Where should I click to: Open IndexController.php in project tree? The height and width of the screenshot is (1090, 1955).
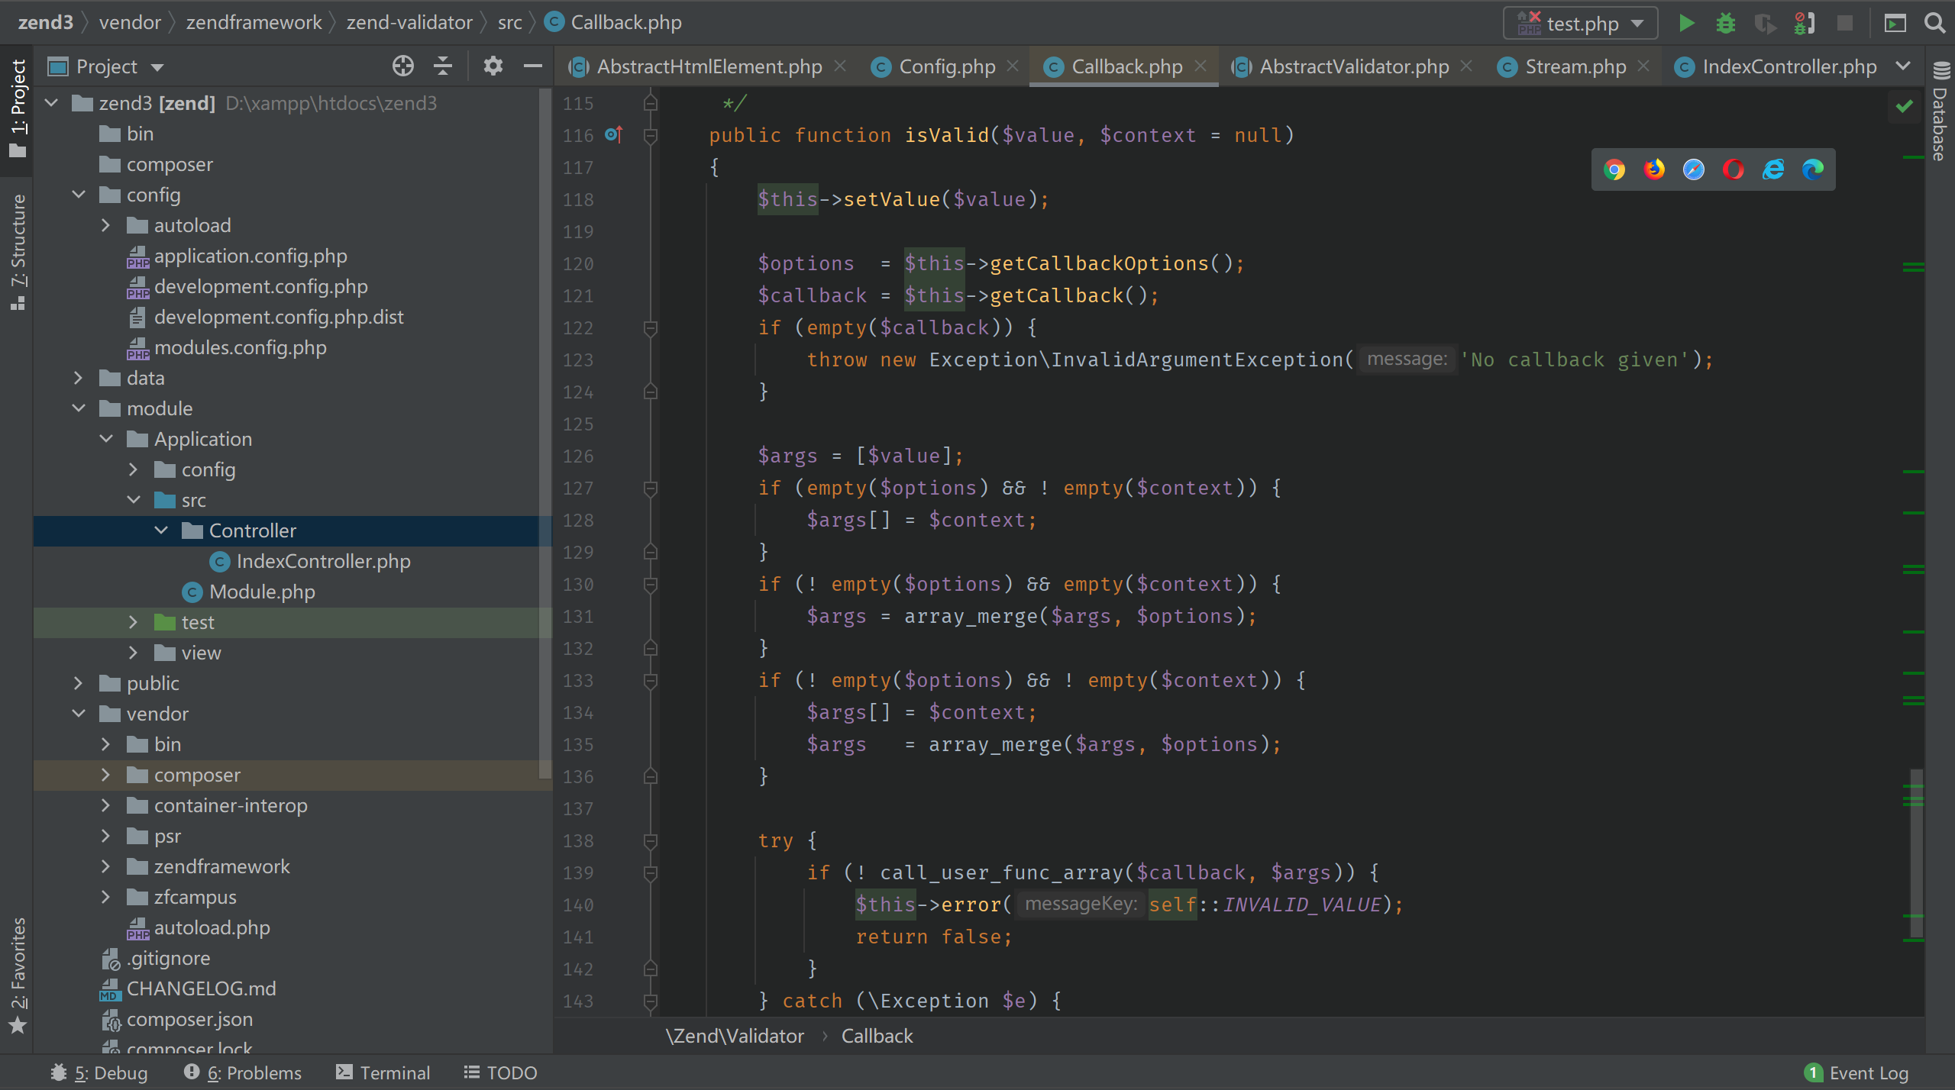(x=323, y=562)
